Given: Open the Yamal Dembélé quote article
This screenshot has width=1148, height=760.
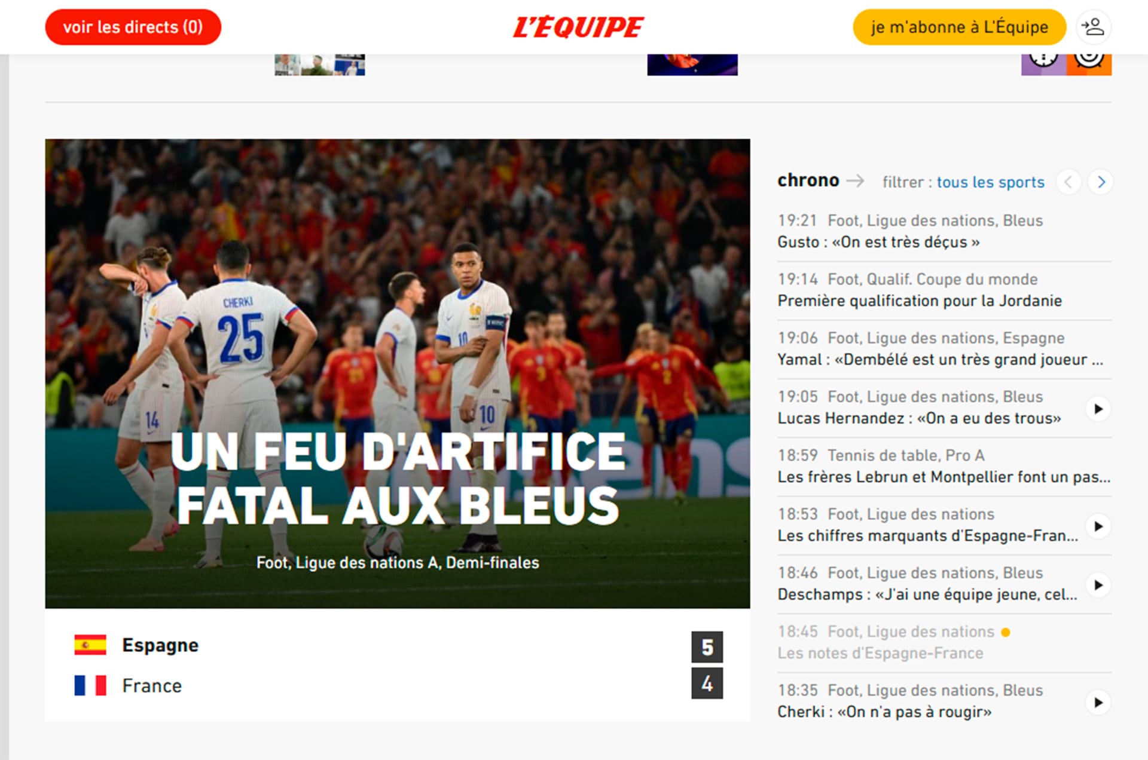Looking at the screenshot, I should pyautogui.click(x=940, y=359).
